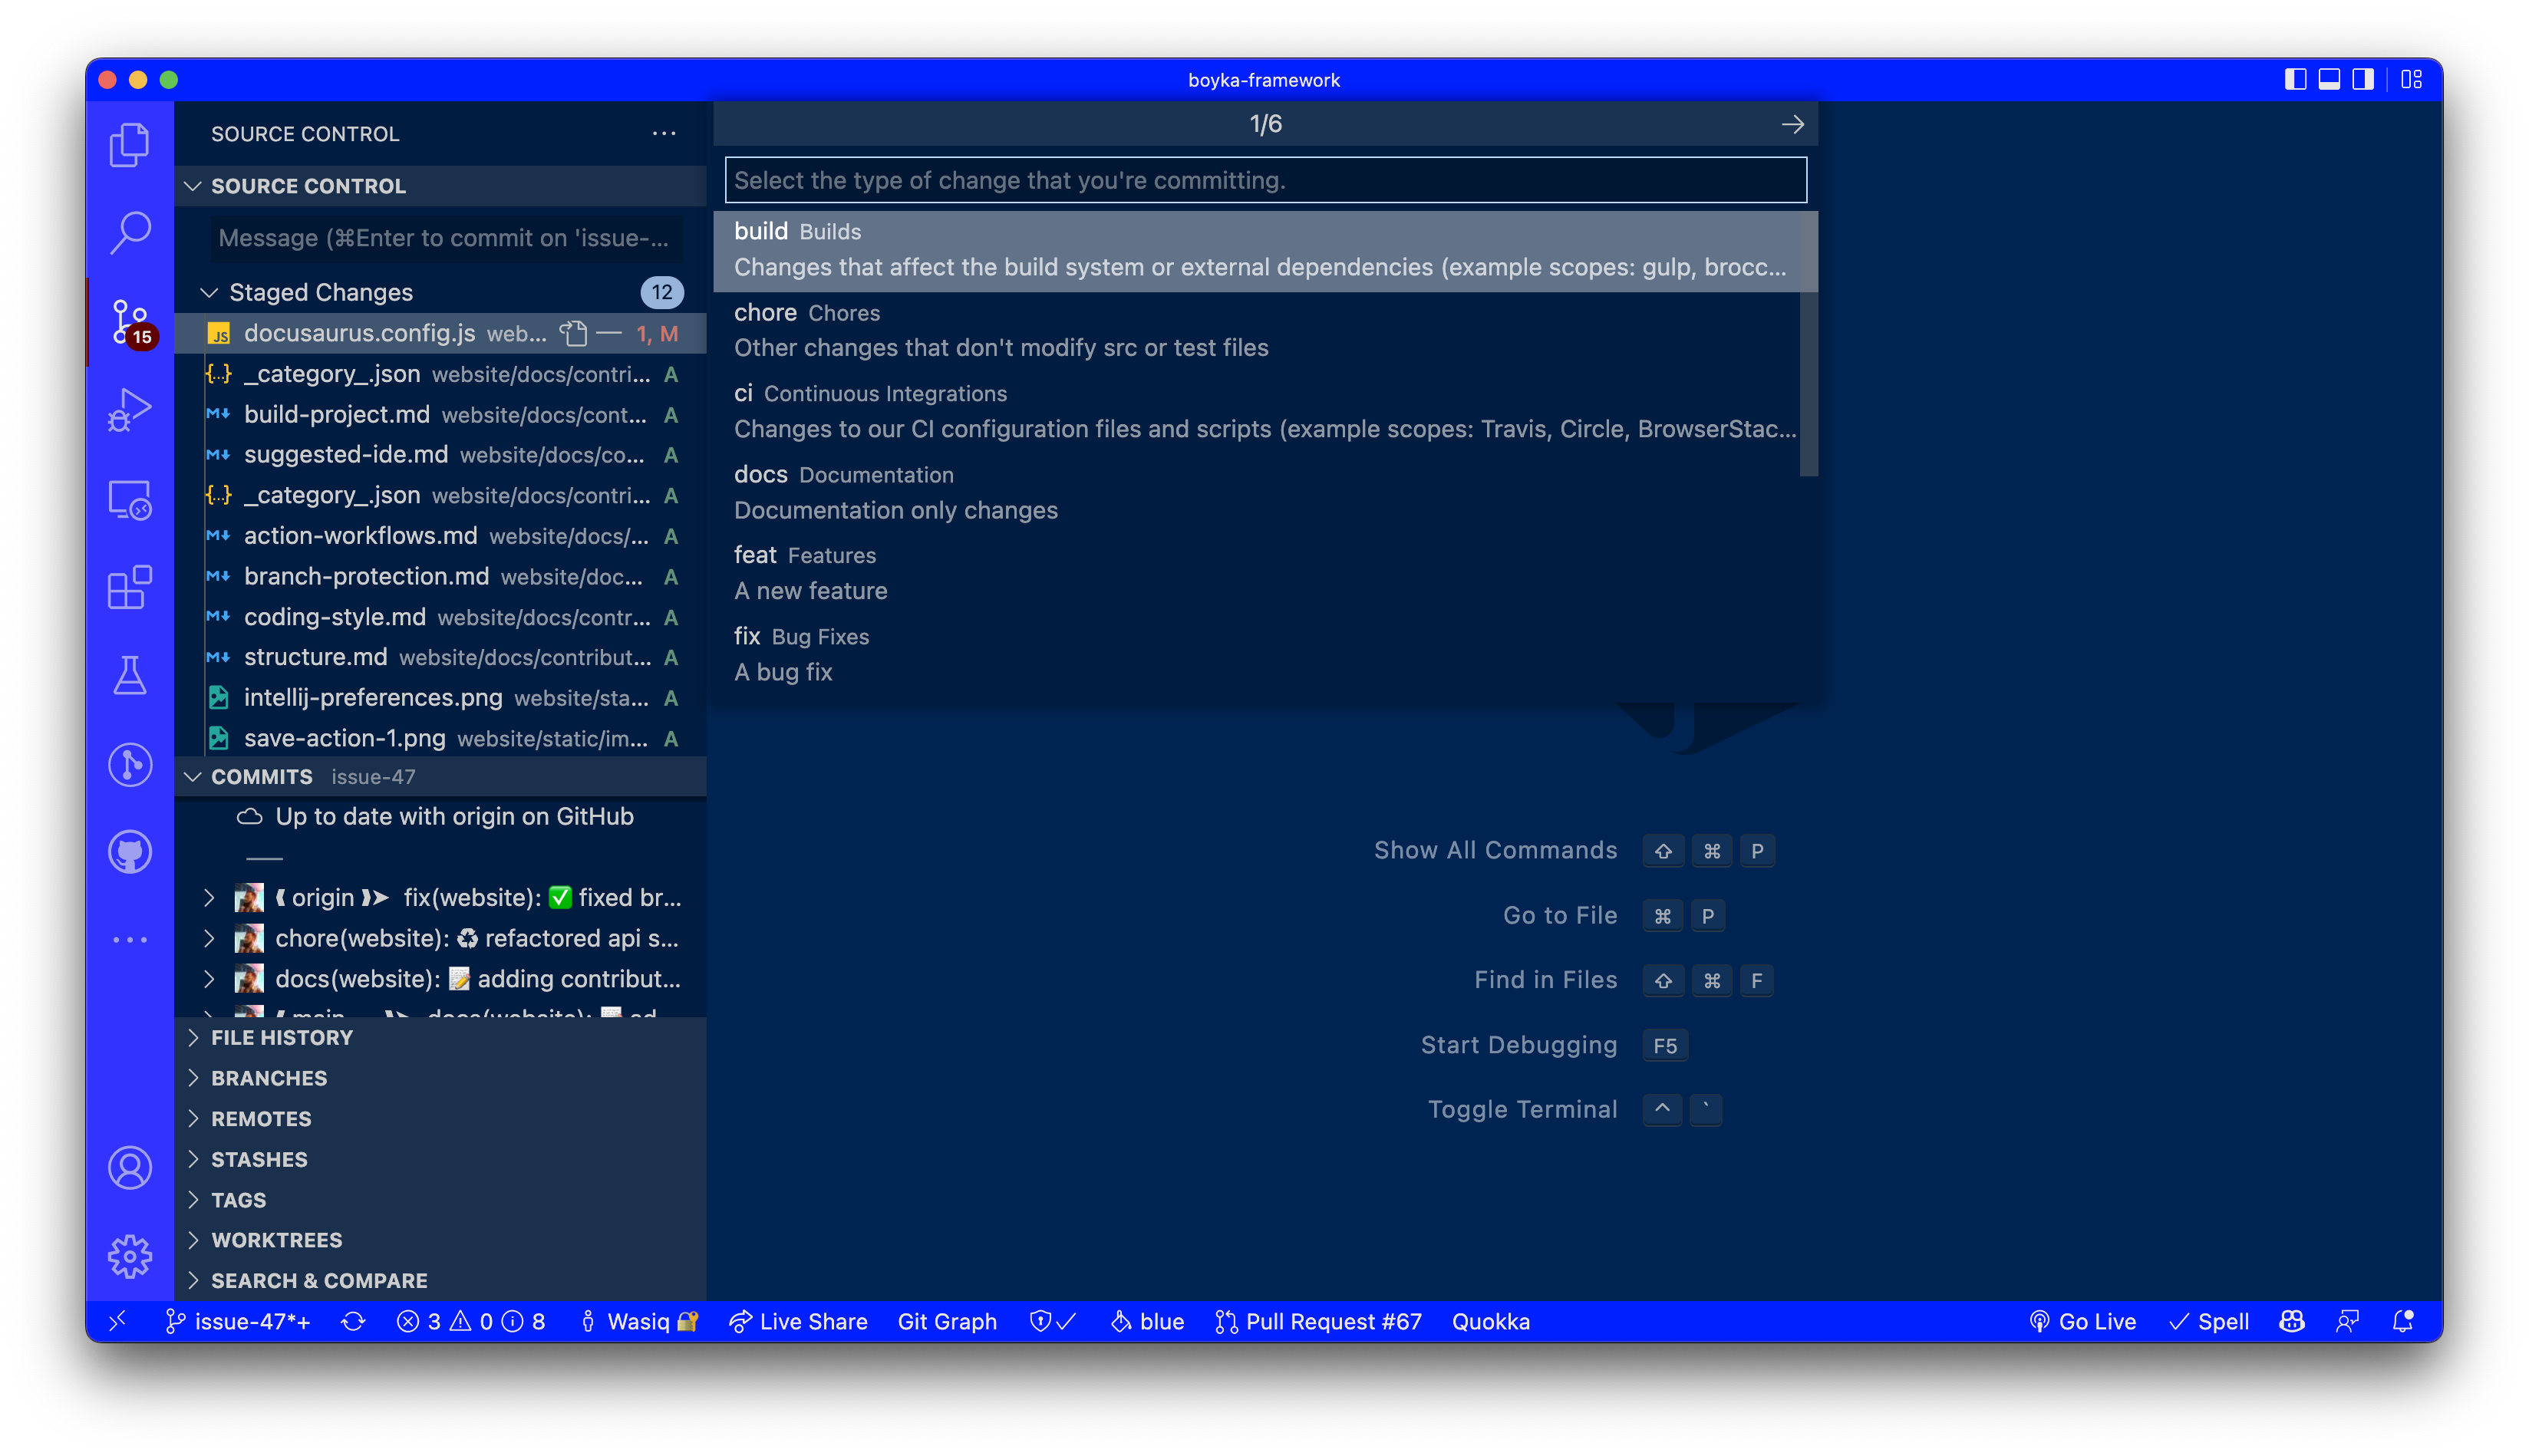Toggle the bottom panel layout button
This screenshot has width=2529, height=1456.
click(2329, 80)
